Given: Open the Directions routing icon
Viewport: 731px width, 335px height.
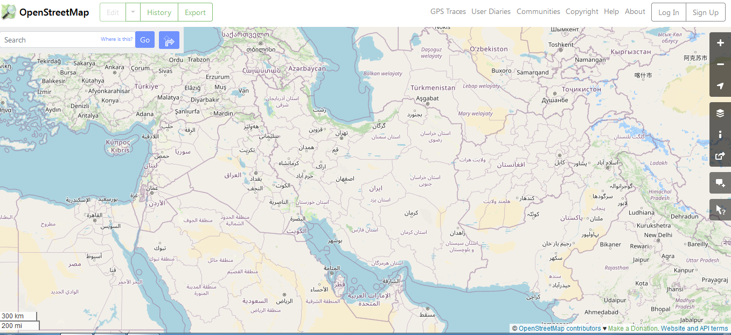Looking at the screenshot, I should (169, 40).
